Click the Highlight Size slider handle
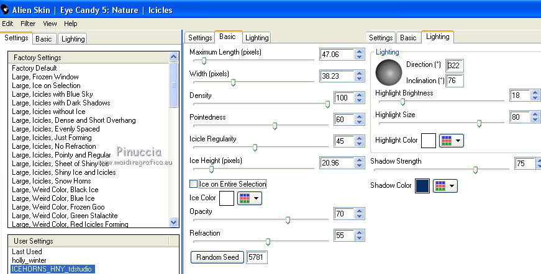 (479, 123)
